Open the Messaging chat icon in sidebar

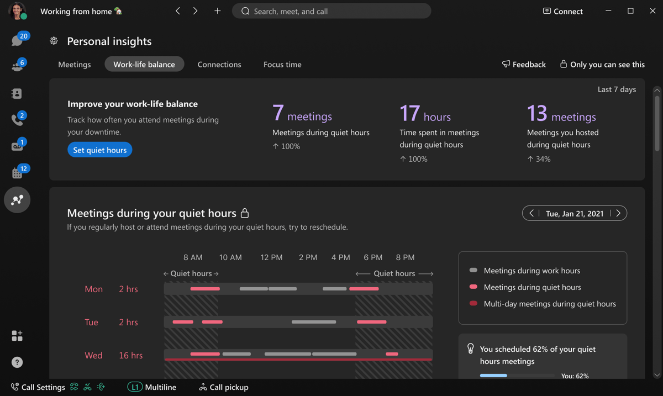[17, 41]
